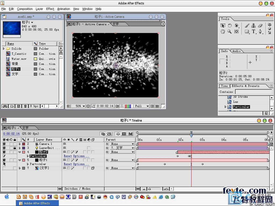Select the Zoom magnifier tool
Image resolution: width=275 pixels, height=206 pixels.
229,32
